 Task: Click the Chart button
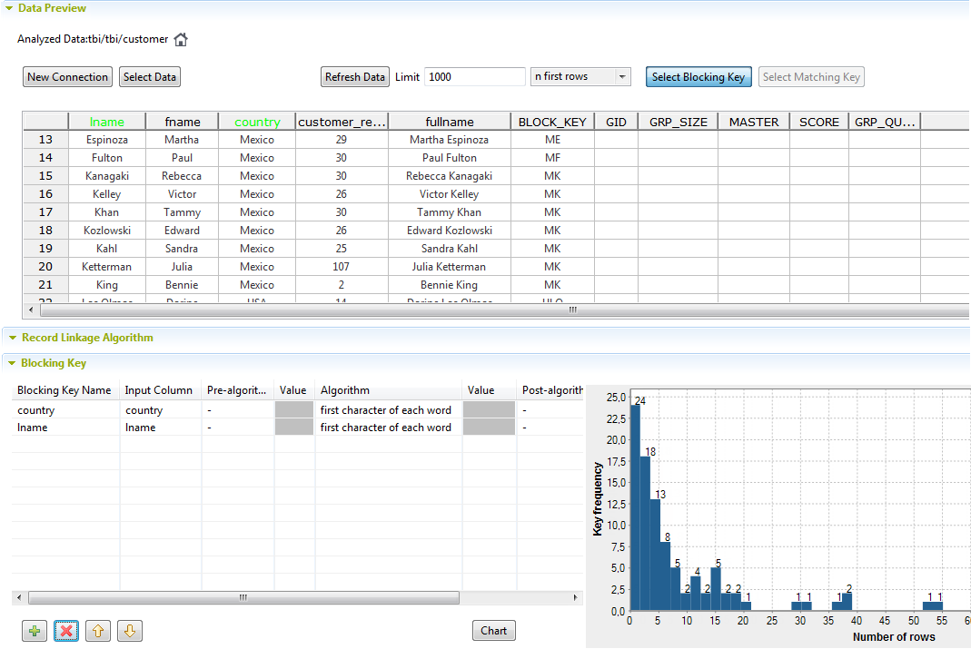click(x=493, y=631)
